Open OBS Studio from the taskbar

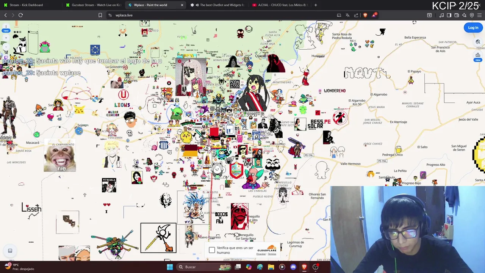[x=315, y=267]
